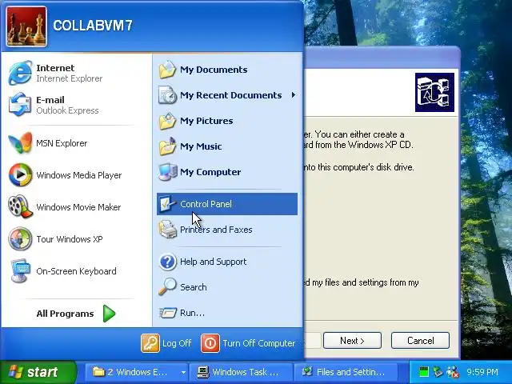Click the Start button
This screenshot has width=512, height=384.
(38, 372)
